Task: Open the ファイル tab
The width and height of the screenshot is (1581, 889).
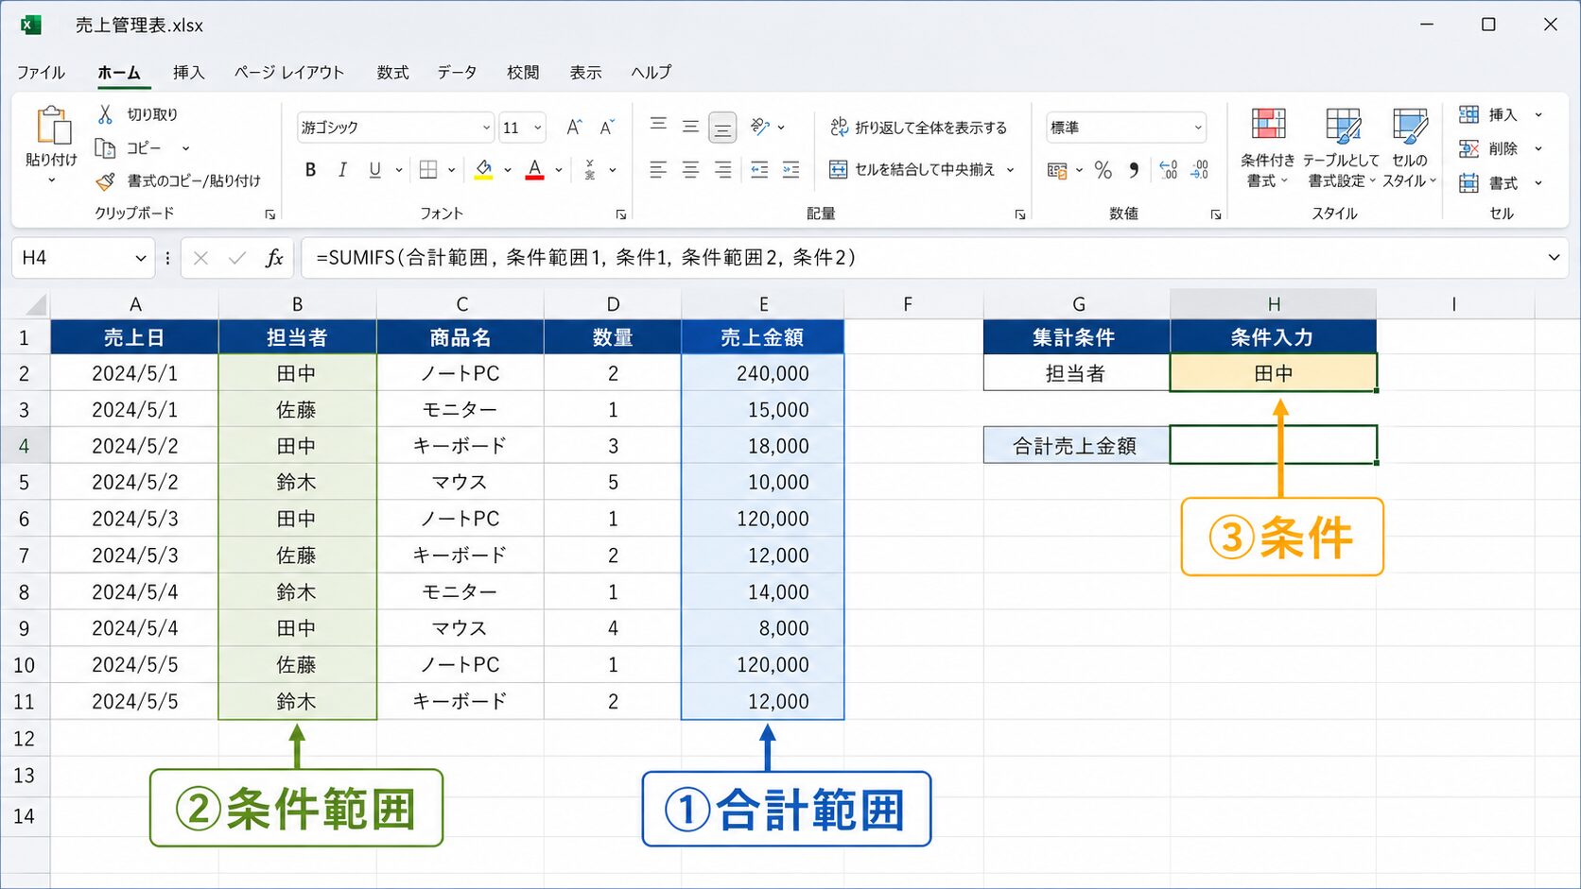Action: coord(41,72)
